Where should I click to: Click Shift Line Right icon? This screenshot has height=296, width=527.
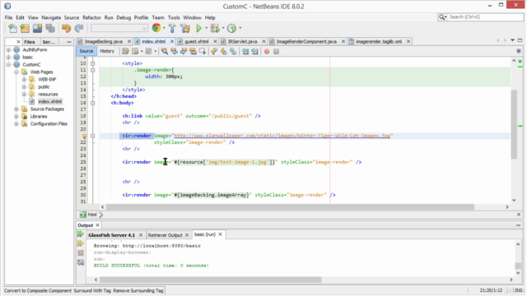click(254, 51)
